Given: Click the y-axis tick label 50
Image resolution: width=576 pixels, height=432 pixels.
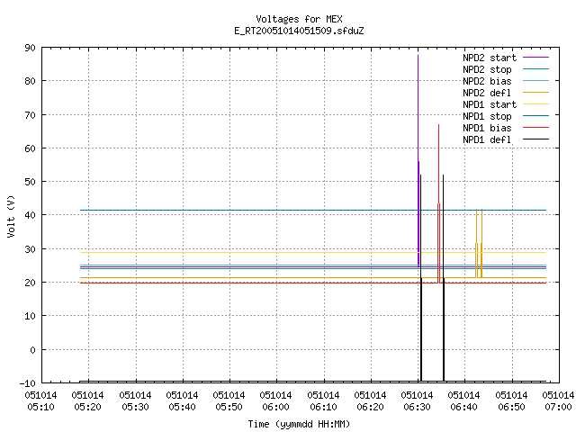Looking at the screenshot, I should point(30,182).
